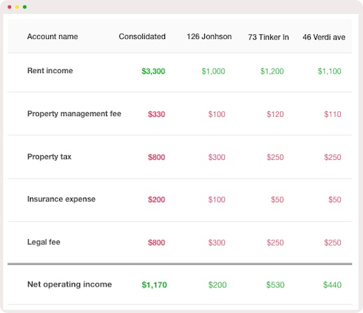
Task: Click consolidated $330 management fee value
Action: (157, 114)
